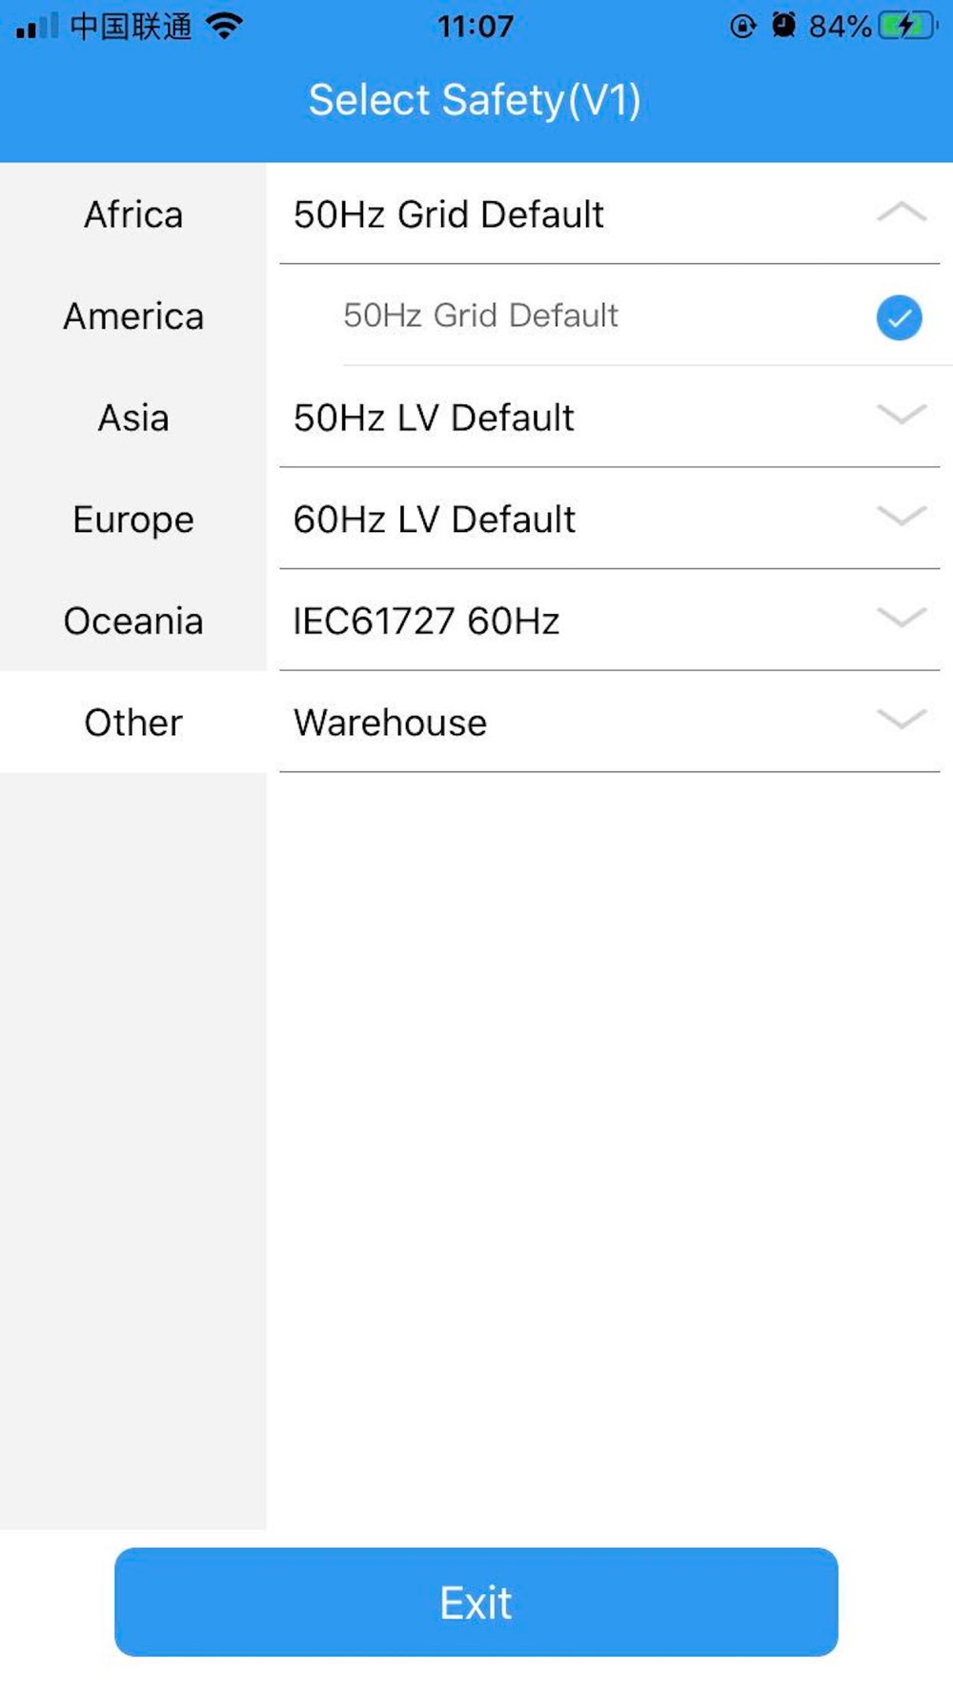Tap the cellular signal bars icon
Image resolution: width=953 pixels, height=1695 pixels.
tap(37, 26)
